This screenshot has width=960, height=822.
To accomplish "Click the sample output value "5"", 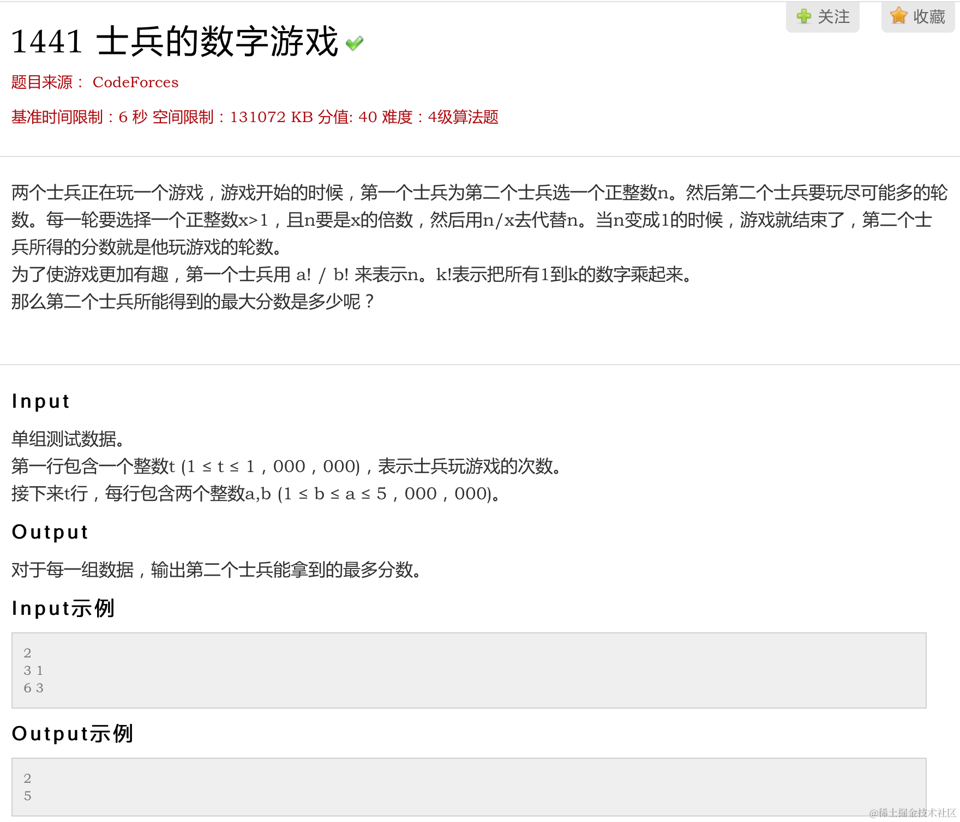I will coord(27,796).
